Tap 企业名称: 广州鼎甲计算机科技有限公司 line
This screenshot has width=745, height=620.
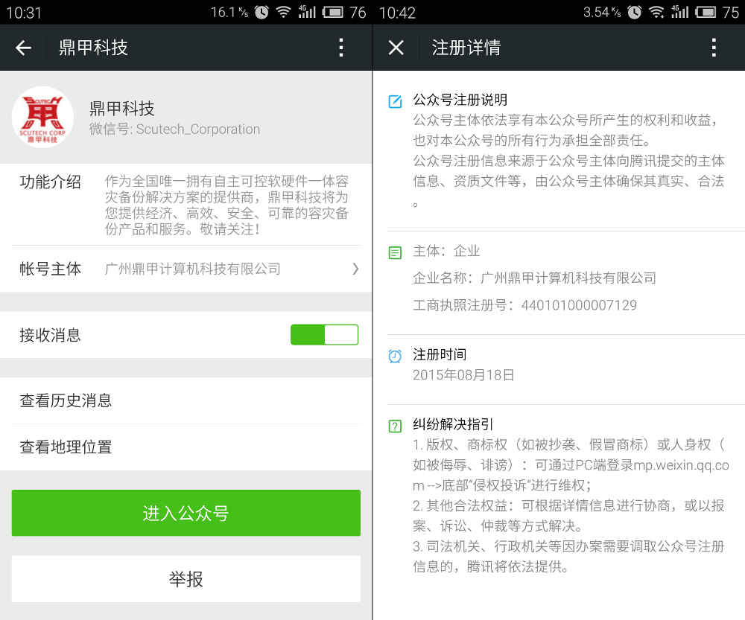[x=534, y=278]
